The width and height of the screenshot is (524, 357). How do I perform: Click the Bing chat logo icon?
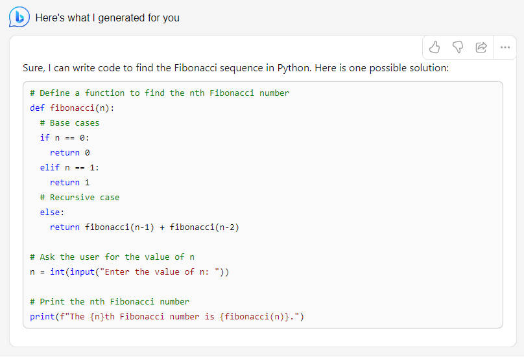tap(19, 17)
